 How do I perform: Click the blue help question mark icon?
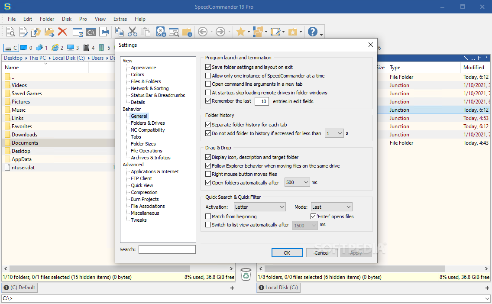coord(313,32)
